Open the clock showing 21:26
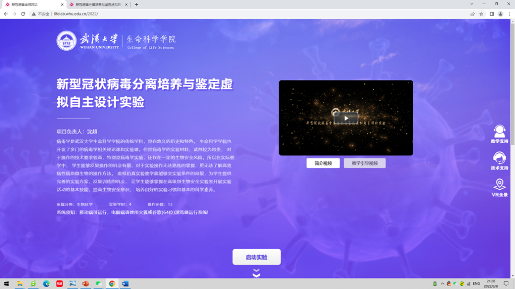Screen dimensions: 515x289 [x=491, y=283]
